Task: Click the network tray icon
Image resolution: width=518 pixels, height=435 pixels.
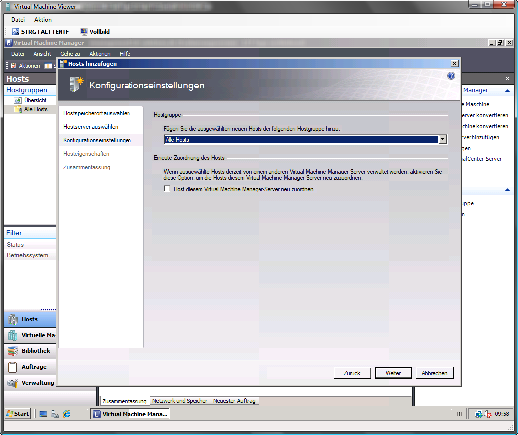Action: click(478, 414)
